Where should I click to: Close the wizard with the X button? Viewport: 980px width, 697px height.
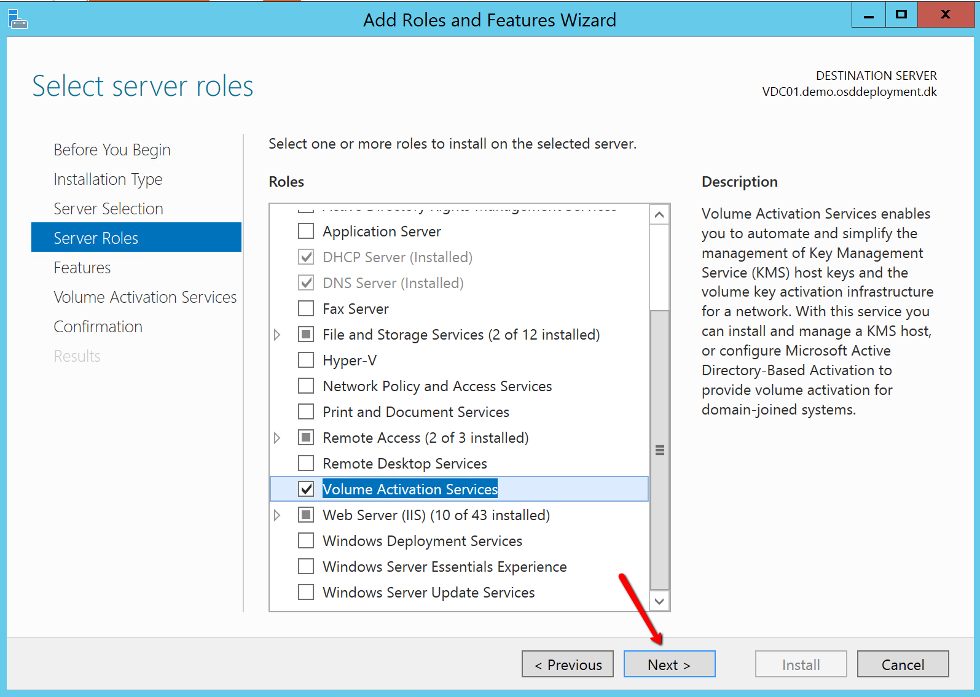945,15
